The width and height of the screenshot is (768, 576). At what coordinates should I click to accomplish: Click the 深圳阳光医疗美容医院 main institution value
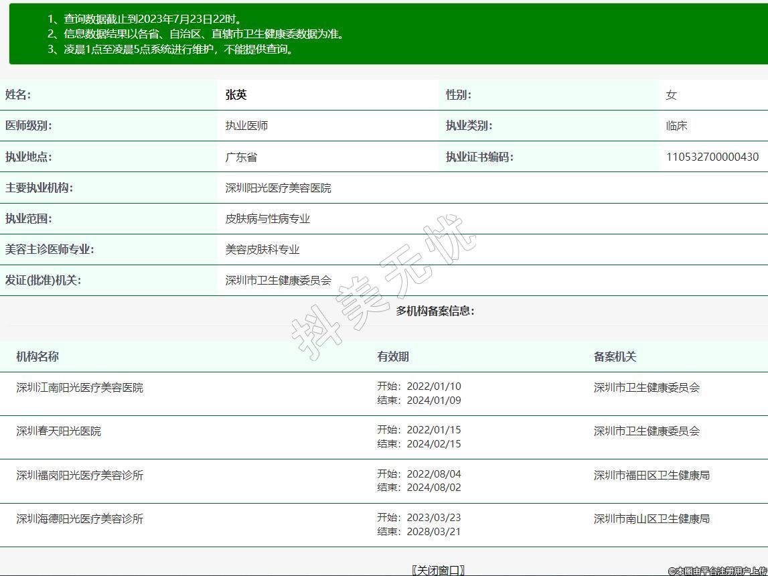point(278,188)
